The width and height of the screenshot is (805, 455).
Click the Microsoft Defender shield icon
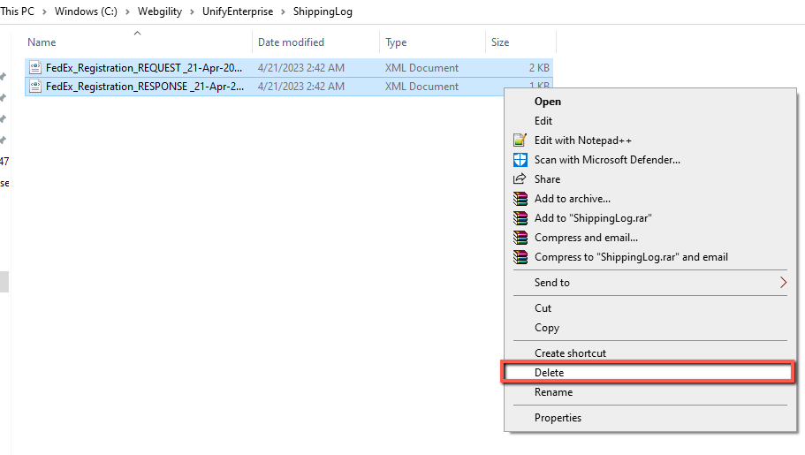pyautogui.click(x=520, y=160)
